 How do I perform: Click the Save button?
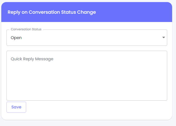(x=16, y=107)
